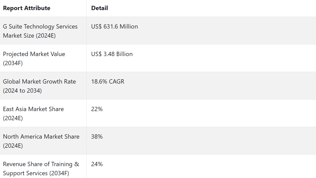Click the "Support Services (2034F)" text line
Screen dimensions: 316x178
coord(36,173)
